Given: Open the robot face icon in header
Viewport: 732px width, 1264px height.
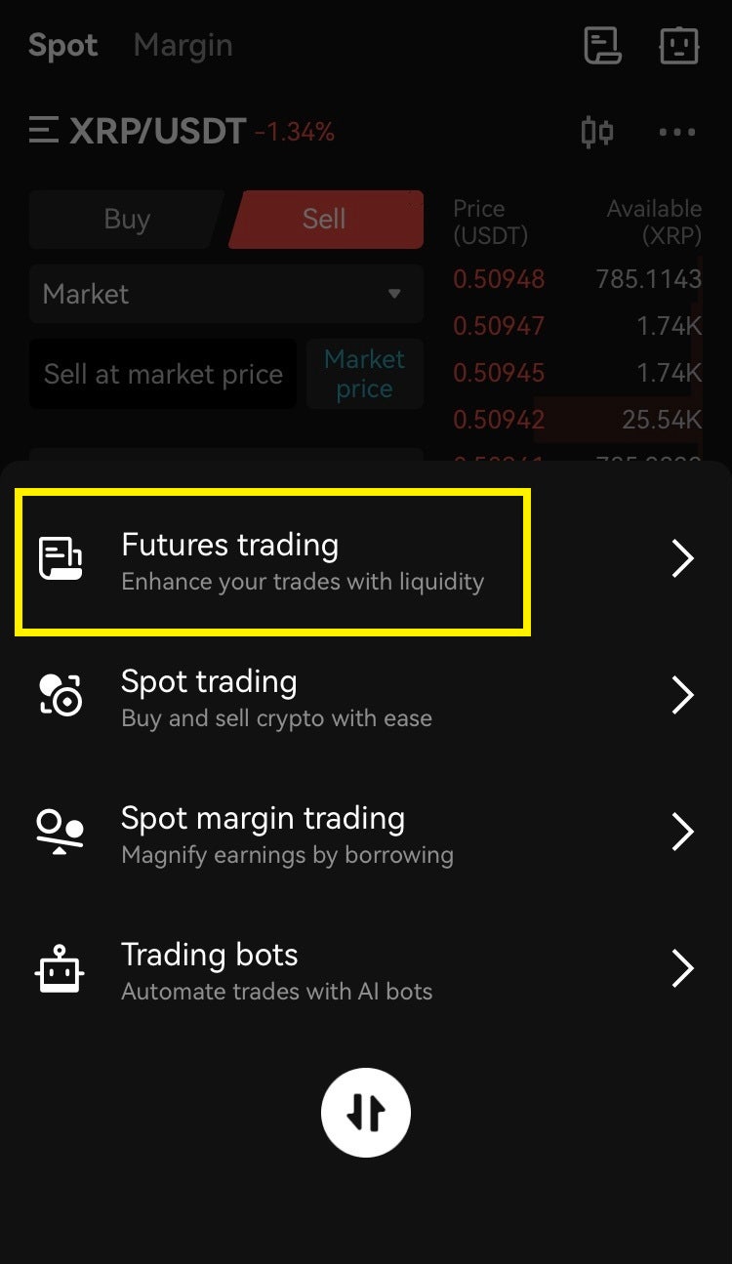Looking at the screenshot, I should tap(679, 46).
